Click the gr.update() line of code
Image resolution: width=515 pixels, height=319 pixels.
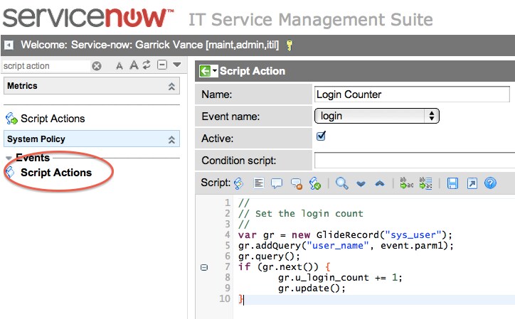(312, 288)
